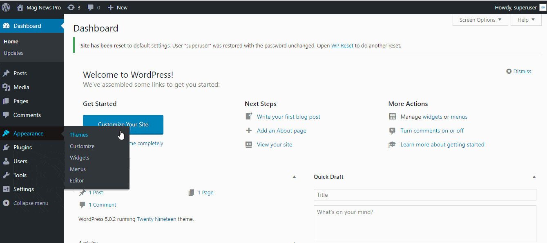Open Mag News Pro home icon
Viewport: 547px width, 243px height.
[x=20, y=7]
